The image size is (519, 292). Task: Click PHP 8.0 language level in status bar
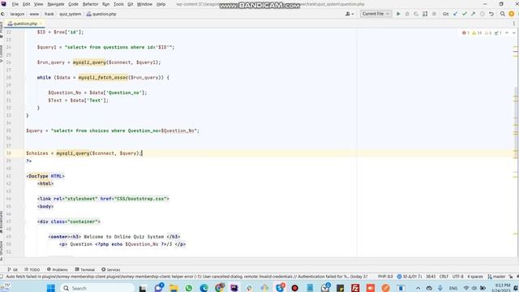coord(386,277)
